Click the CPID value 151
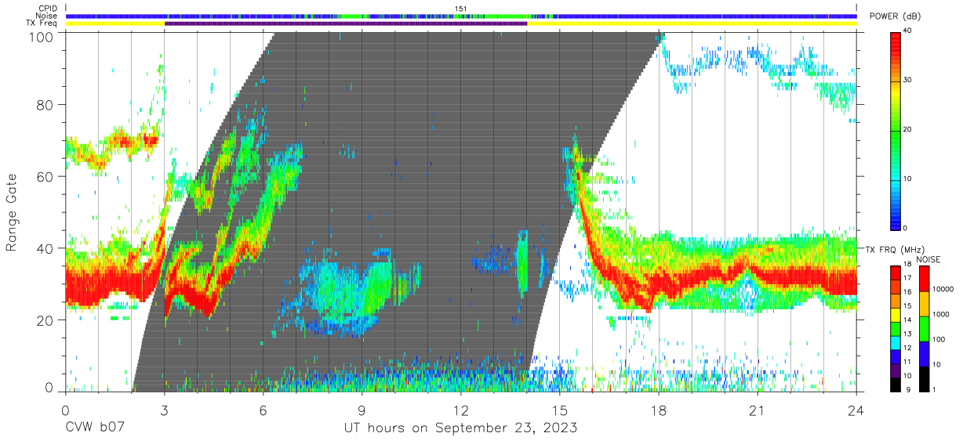The image size is (963, 444). click(461, 9)
